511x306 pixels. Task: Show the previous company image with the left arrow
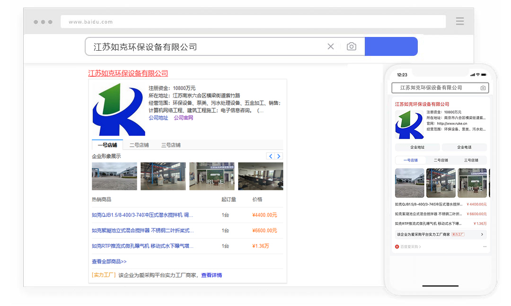click(271, 156)
